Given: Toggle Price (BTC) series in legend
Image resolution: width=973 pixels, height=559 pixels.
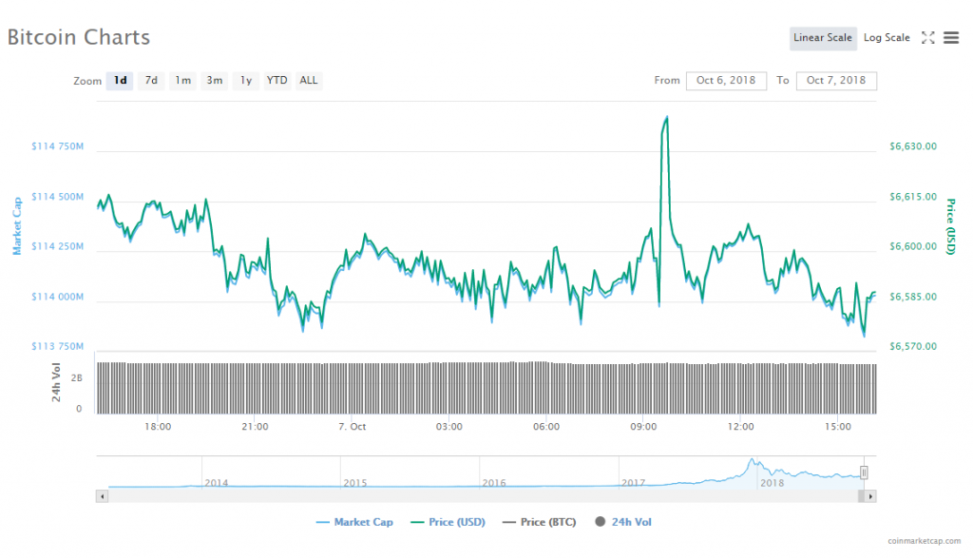Looking at the screenshot, I should (542, 522).
